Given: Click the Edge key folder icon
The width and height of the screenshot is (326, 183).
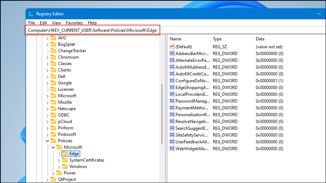Looking at the screenshot, I should 65,154.
